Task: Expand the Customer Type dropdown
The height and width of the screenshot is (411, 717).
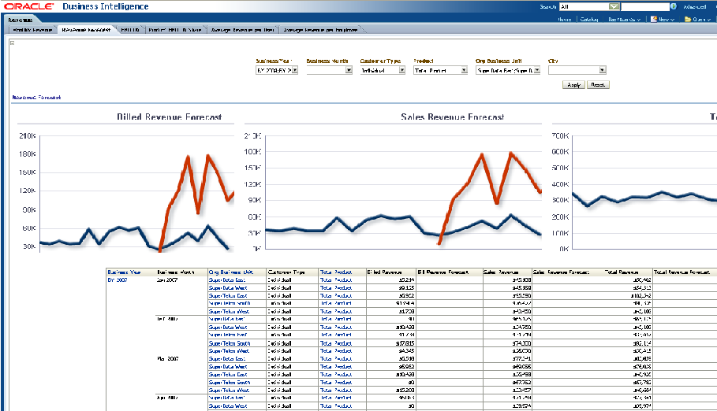Action: [x=402, y=70]
